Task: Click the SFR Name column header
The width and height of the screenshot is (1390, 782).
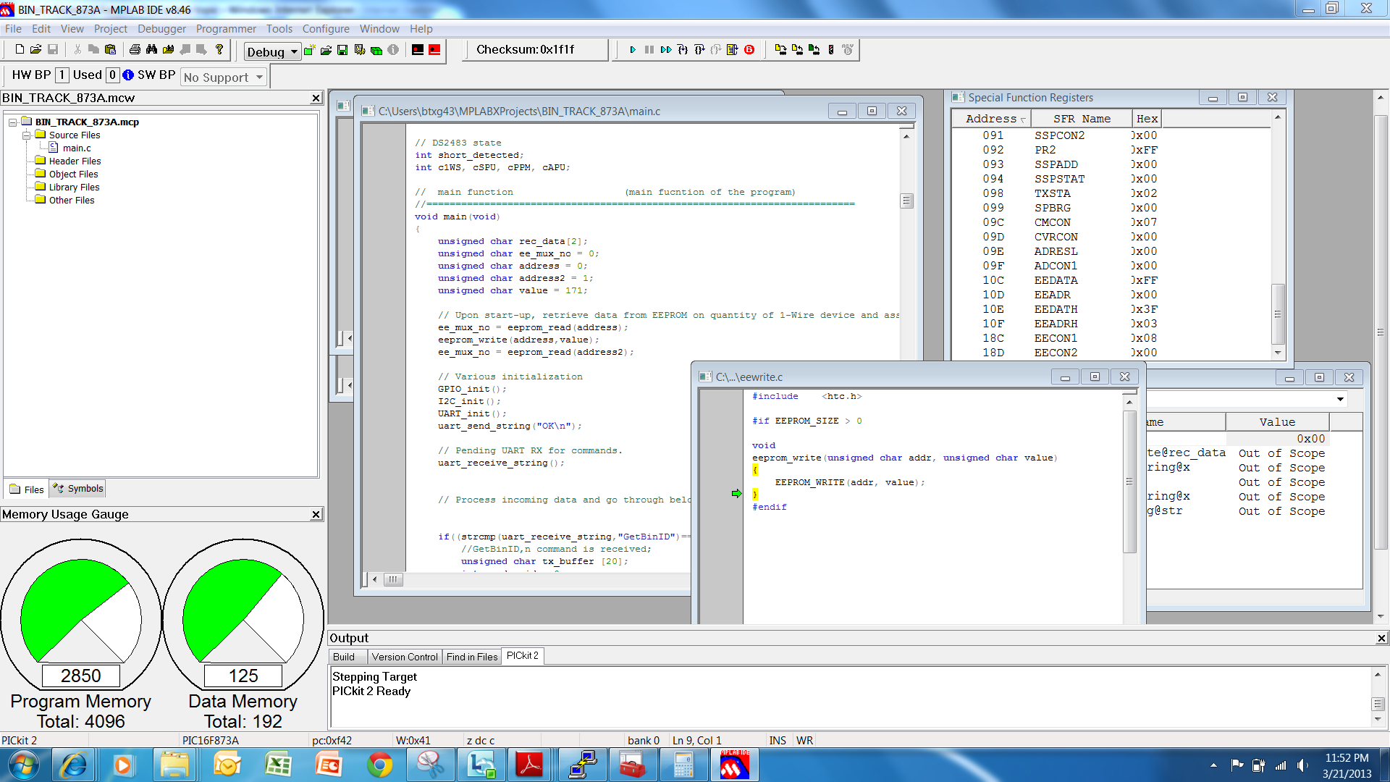Action: 1082,119
